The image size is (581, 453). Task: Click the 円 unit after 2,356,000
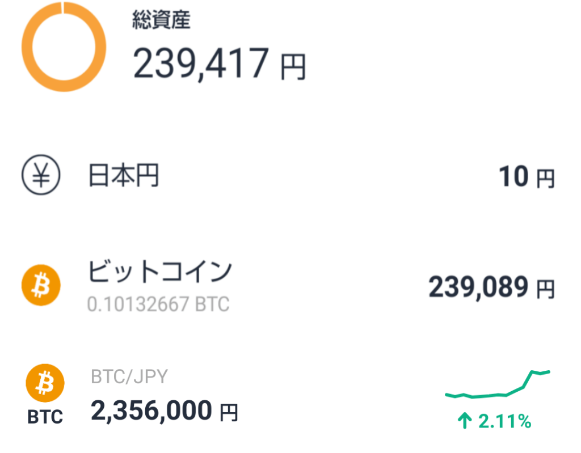pyautogui.click(x=228, y=412)
